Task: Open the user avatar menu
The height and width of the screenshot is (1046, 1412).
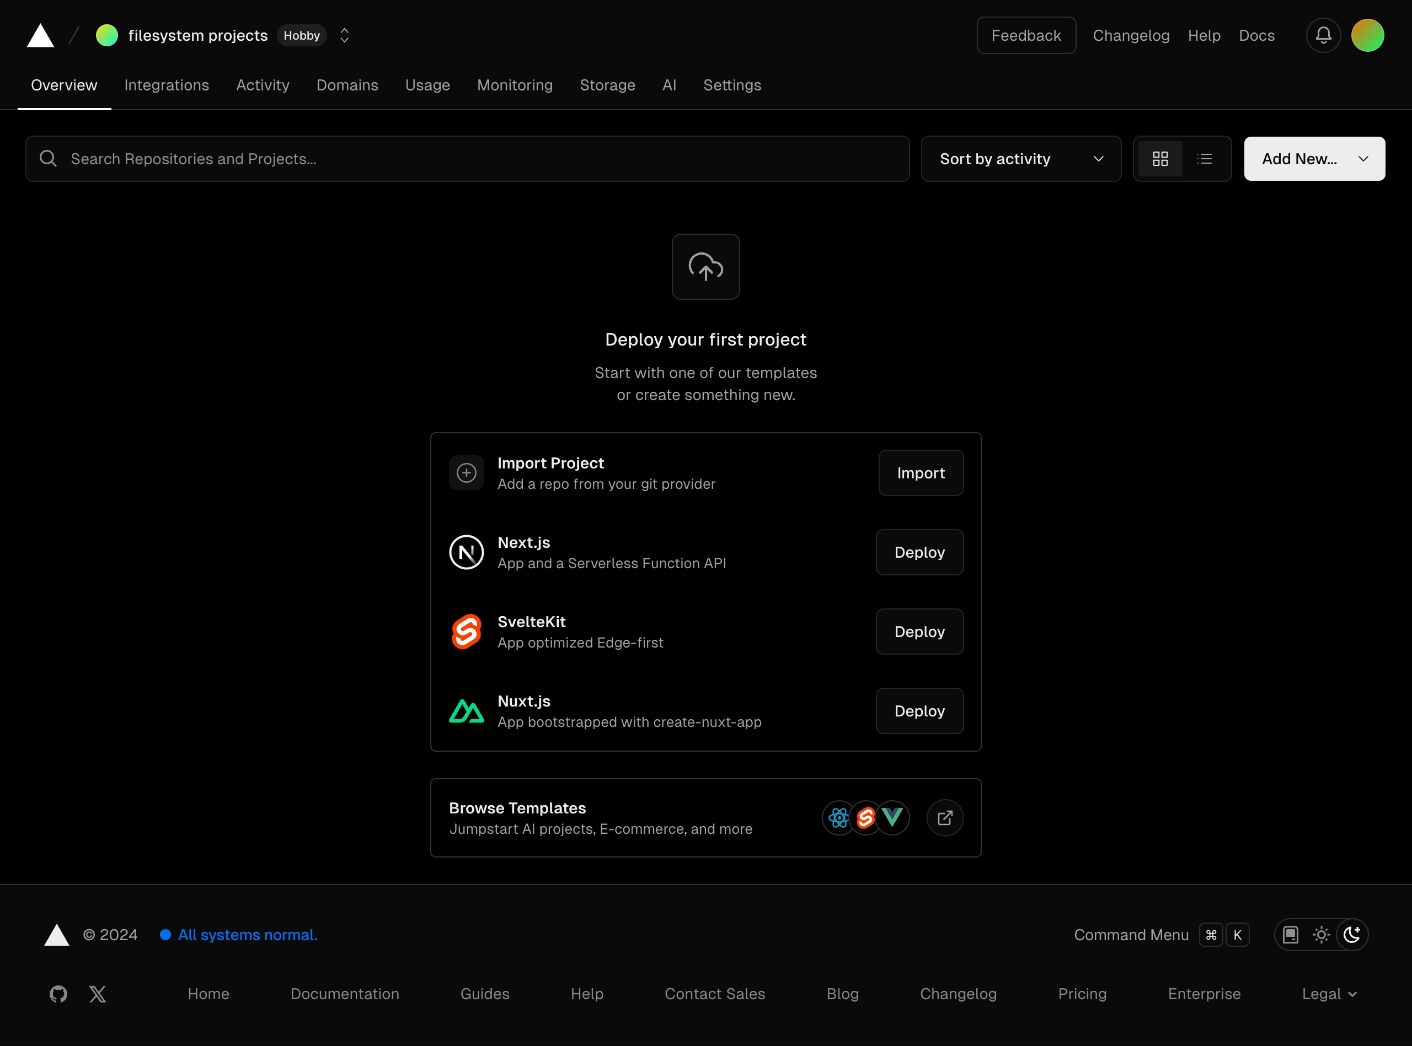Action: [x=1368, y=35]
